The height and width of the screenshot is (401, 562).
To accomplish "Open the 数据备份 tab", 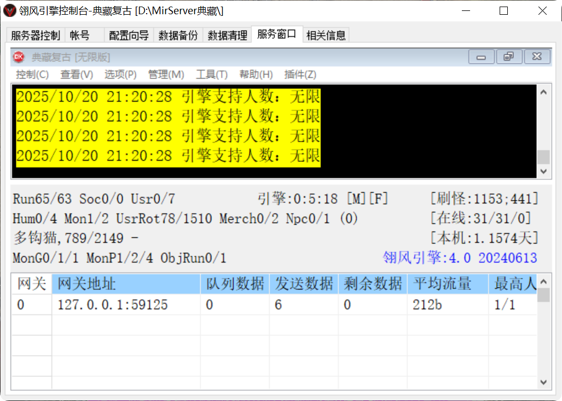I will [x=178, y=35].
